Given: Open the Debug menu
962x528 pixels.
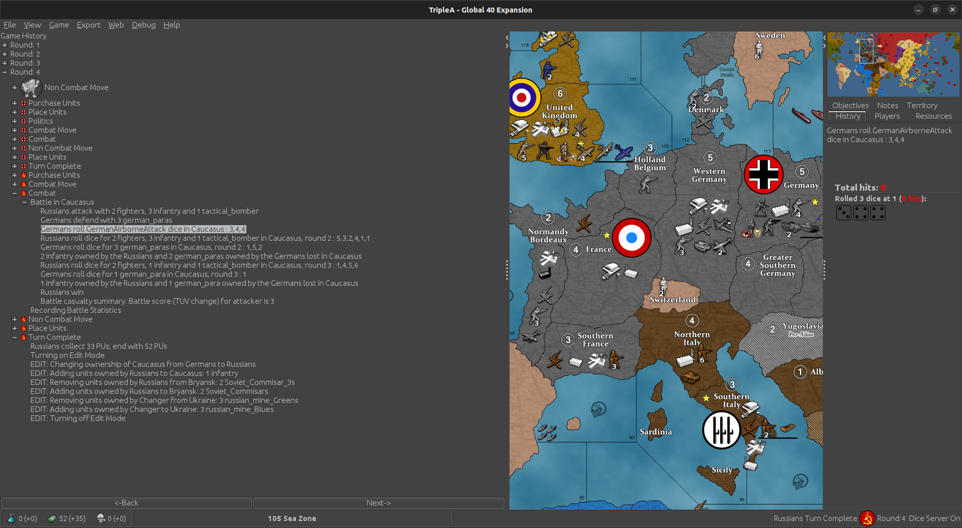Looking at the screenshot, I should [x=144, y=25].
